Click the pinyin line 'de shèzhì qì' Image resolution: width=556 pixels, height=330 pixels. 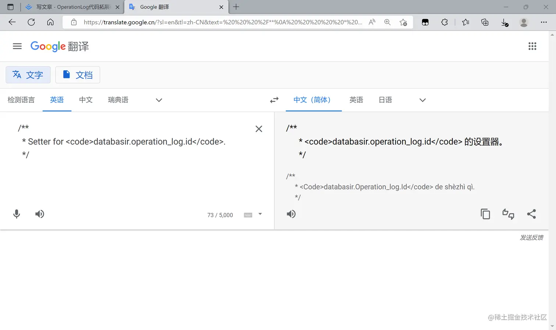[x=455, y=187]
